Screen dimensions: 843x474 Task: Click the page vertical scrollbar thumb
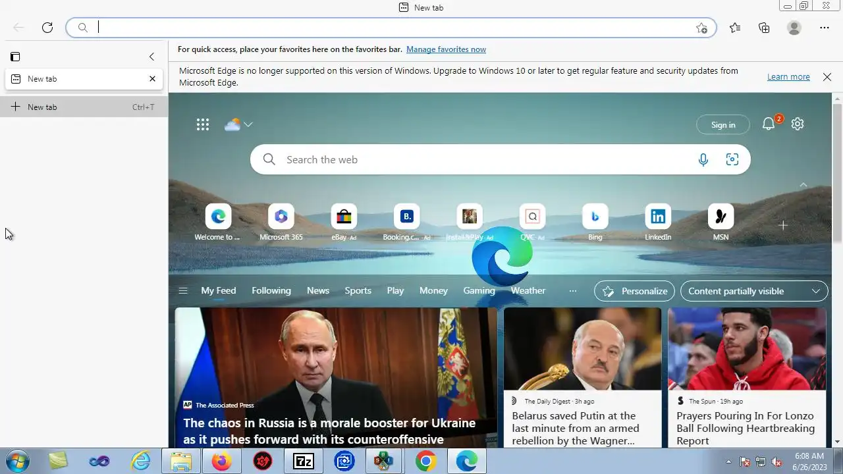(x=838, y=172)
